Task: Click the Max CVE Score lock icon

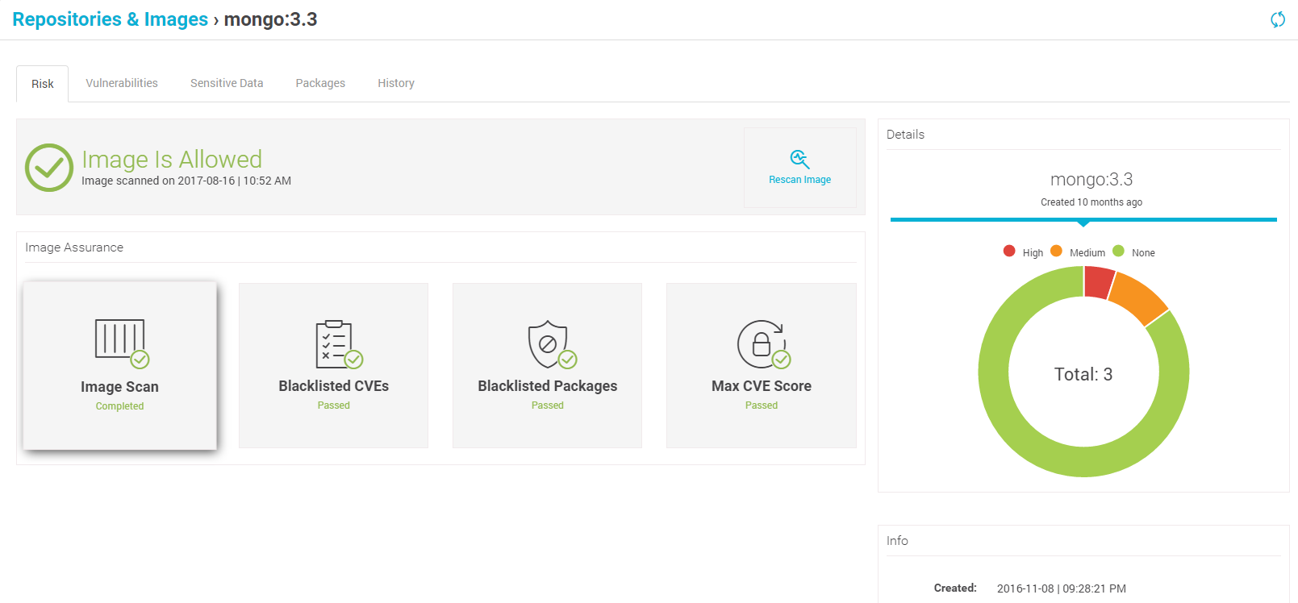Action: click(x=761, y=343)
